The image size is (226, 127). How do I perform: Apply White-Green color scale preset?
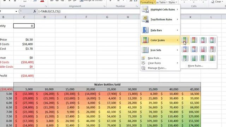[x=194, y=58]
